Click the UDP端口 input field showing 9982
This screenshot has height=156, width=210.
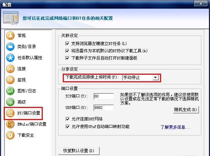click(x=104, y=108)
